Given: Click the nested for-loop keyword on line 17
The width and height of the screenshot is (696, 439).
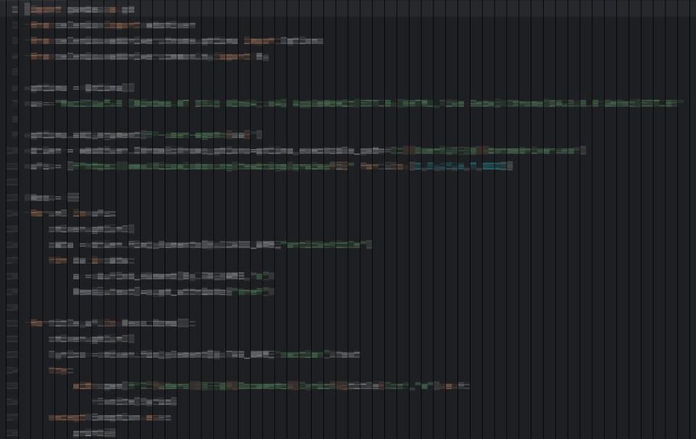Looking at the screenshot, I should 57,260.
